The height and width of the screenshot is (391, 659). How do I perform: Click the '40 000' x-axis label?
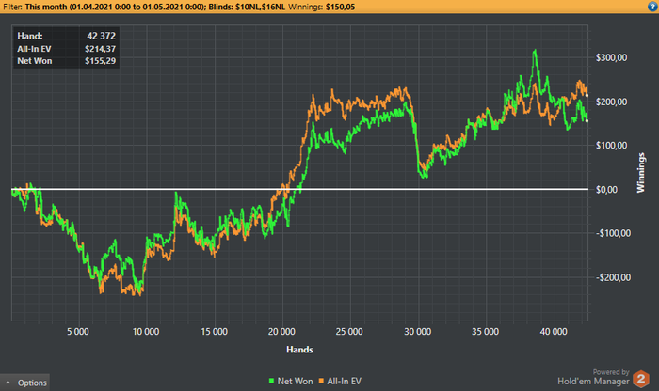point(554,332)
